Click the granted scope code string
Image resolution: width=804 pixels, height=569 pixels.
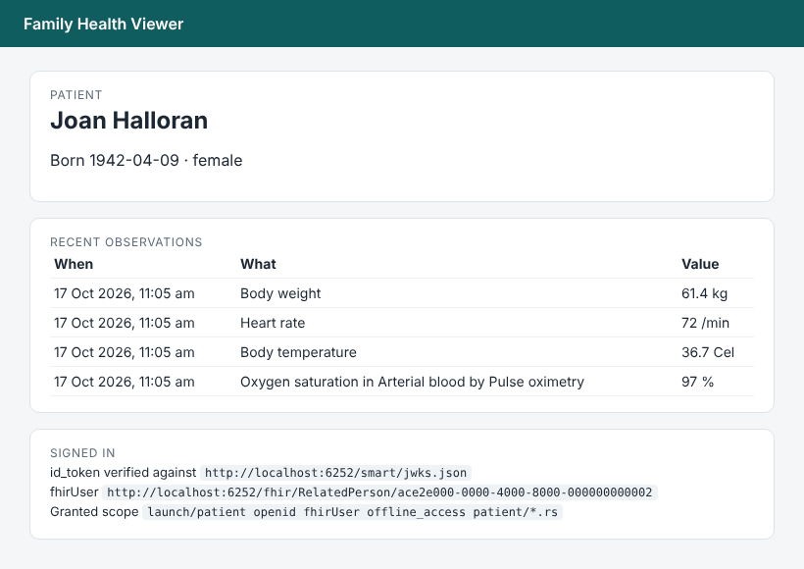coord(353,512)
